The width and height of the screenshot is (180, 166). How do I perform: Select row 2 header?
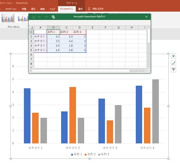tap(31, 37)
